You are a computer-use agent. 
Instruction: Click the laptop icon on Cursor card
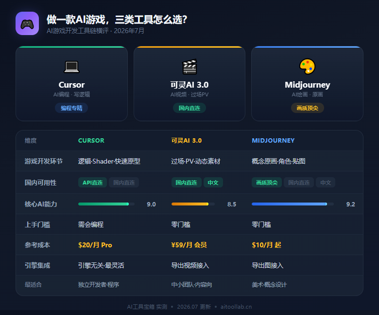click(71, 67)
